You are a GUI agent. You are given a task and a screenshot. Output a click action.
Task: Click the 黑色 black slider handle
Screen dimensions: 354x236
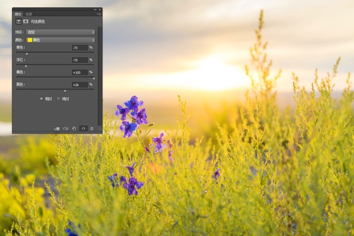65,91
